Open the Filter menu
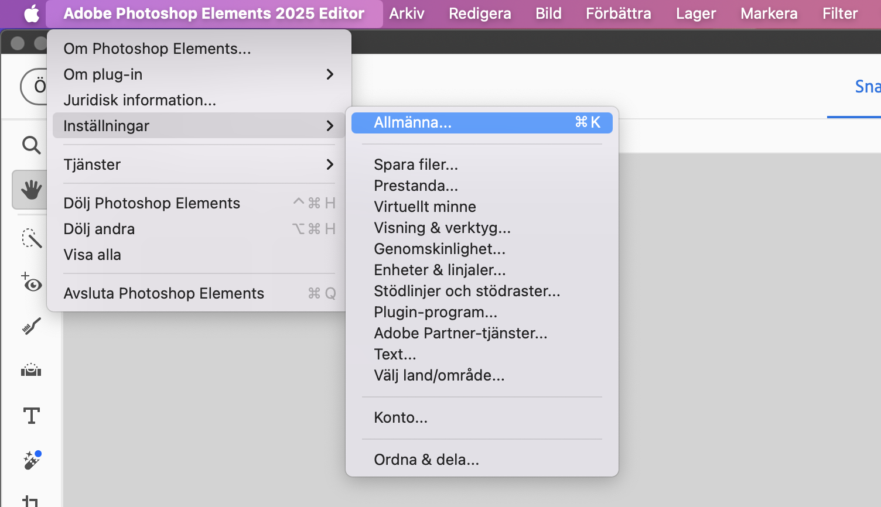Image resolution: width=881 pixels, height=507 pixels. point(840,13)
